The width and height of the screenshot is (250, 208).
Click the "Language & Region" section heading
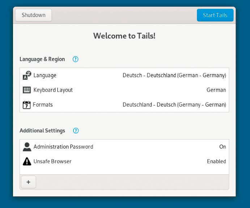(x=42, y=59)
